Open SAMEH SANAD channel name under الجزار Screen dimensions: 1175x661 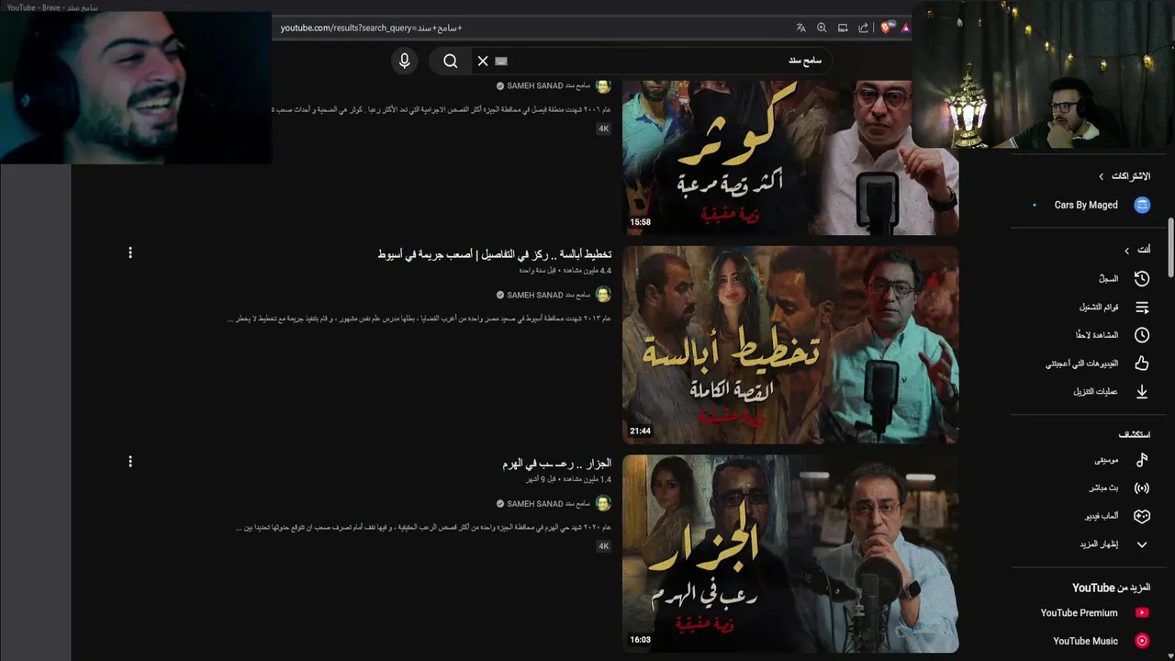pyautogui.click(x=548, y=504)
